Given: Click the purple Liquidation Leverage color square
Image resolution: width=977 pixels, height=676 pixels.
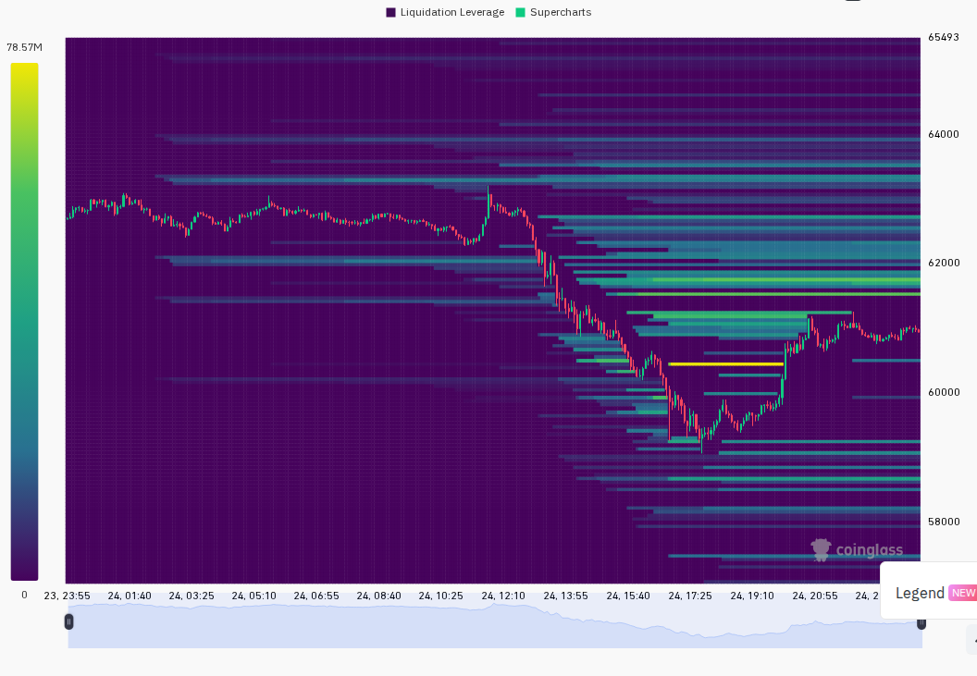Looking at the screenshot, I should pos(390,12).
